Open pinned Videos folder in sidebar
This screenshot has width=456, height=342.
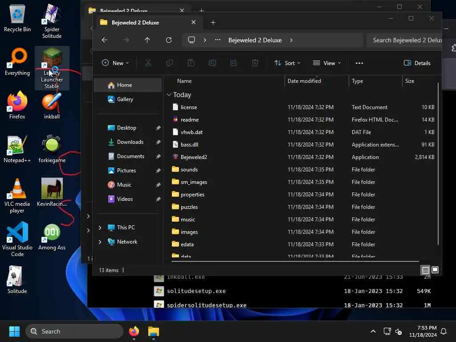[x=128, y=199]
